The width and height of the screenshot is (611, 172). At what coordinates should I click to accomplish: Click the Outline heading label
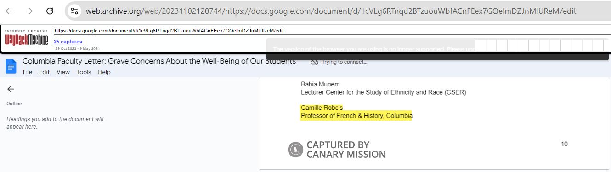[14, 104]
